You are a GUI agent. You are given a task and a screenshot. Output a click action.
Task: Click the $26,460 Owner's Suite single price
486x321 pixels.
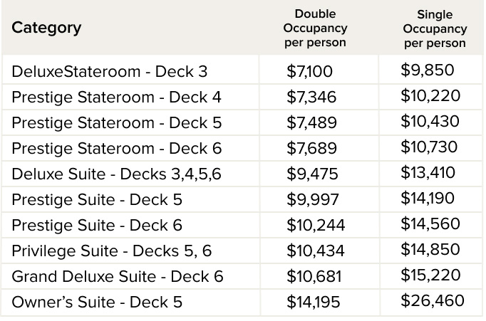pyautogui.click(x=433, y=301)
